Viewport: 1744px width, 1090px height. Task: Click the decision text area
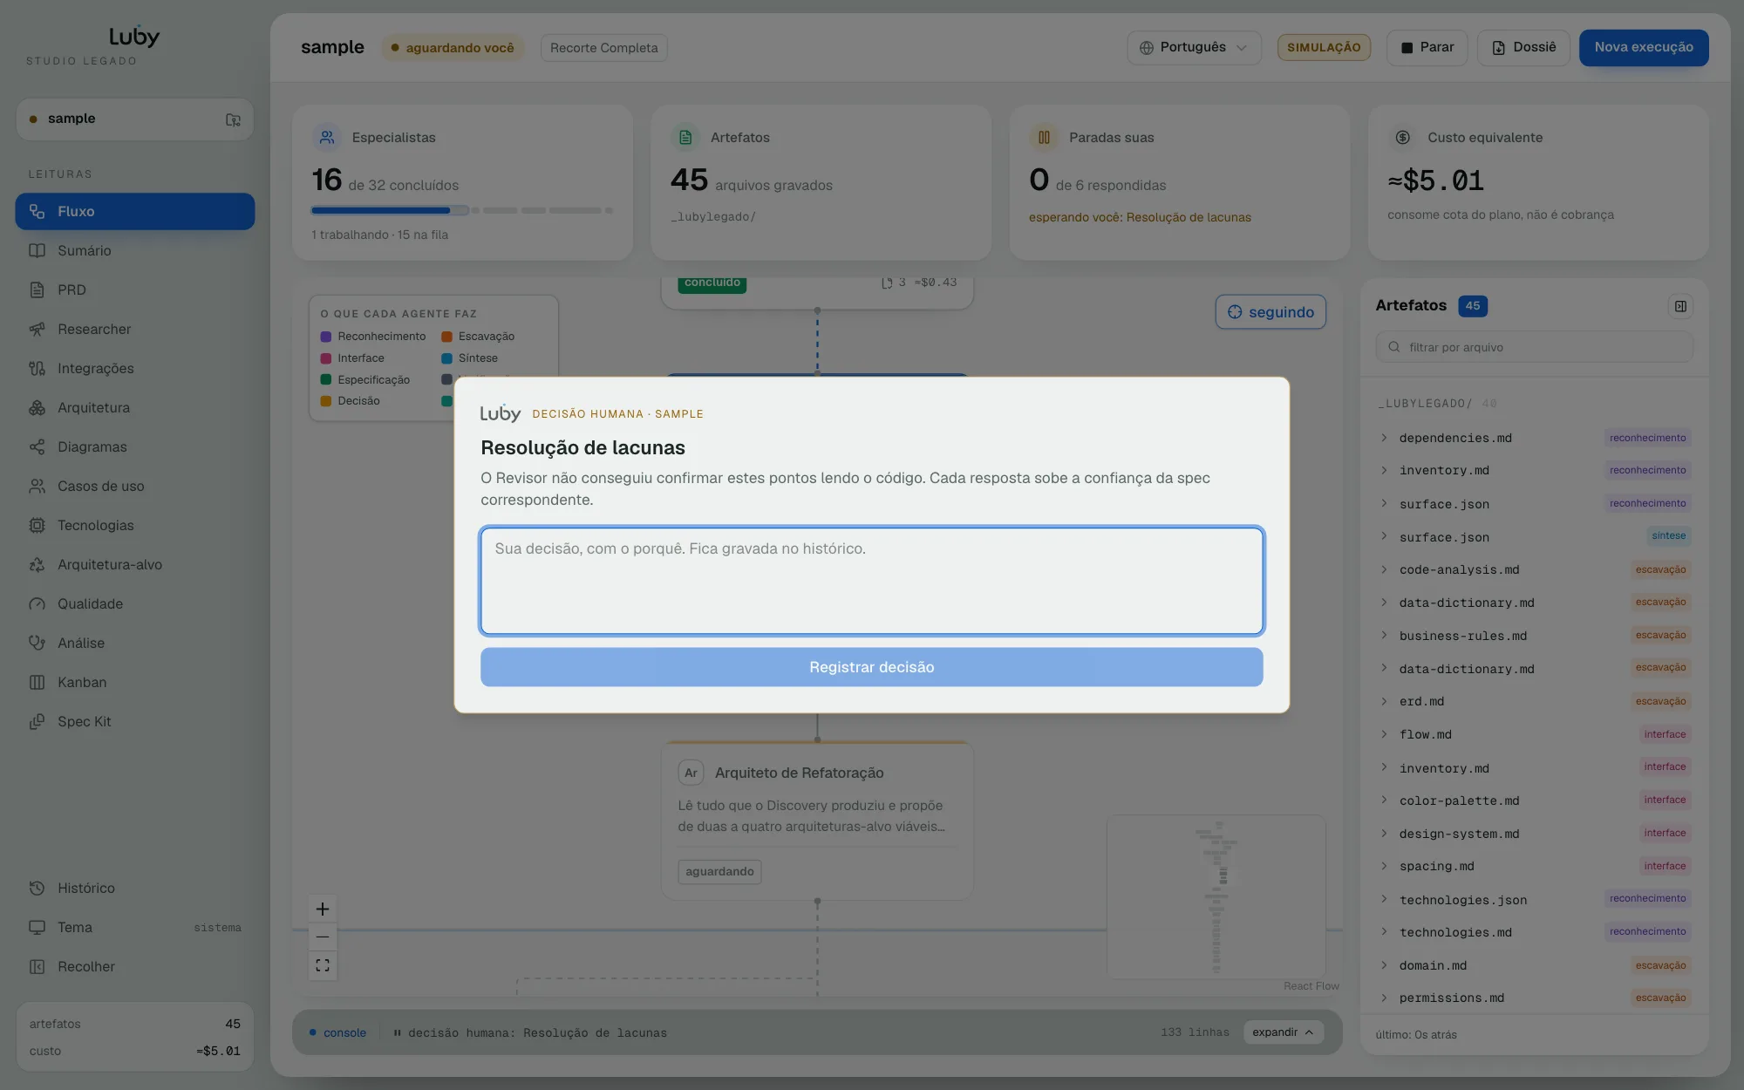click(x=871, y=581)
